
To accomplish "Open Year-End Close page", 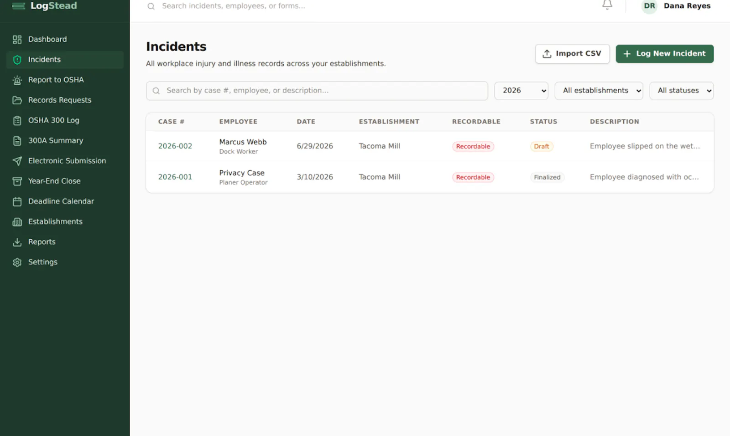I will [65, 181].
